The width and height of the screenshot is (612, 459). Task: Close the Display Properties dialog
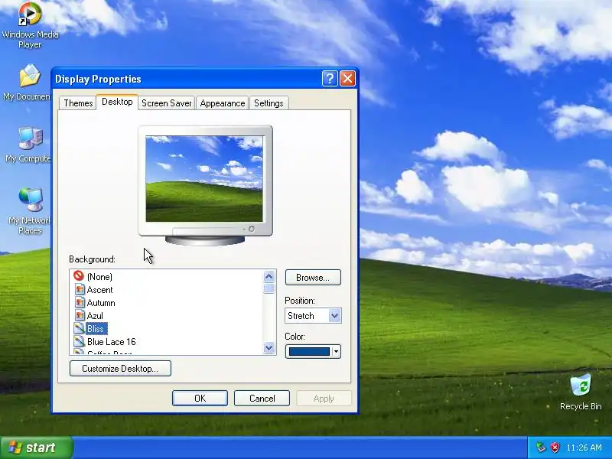click(x=347, y=79)
